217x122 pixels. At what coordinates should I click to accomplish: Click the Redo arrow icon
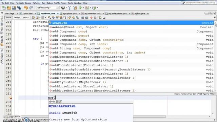pyautogui.click(x=31, y=8)
